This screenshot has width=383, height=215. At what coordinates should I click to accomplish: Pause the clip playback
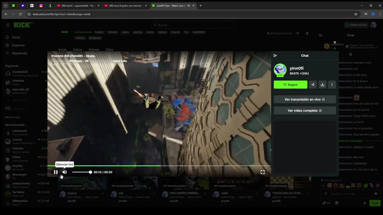[56, 172]
